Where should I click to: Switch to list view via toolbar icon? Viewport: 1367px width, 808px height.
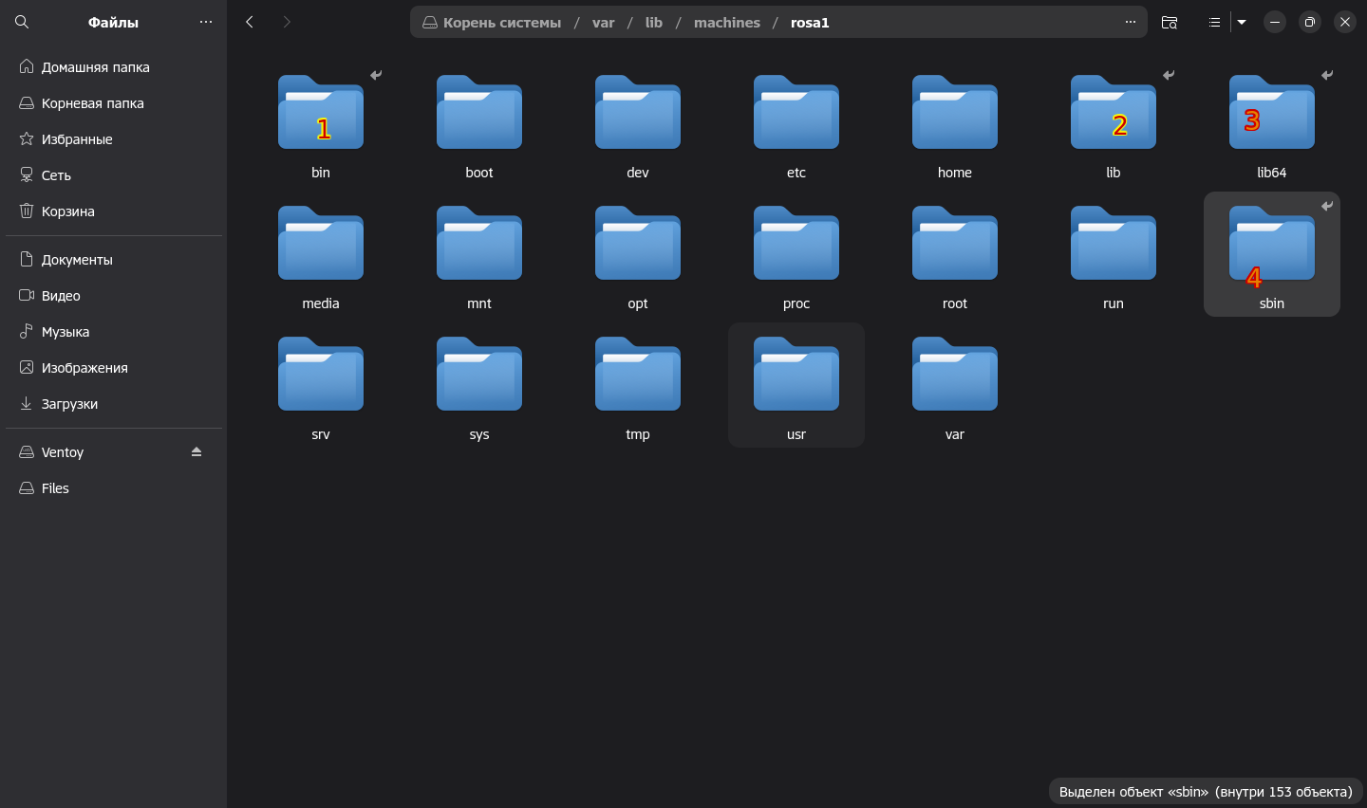pos(1214,22)
